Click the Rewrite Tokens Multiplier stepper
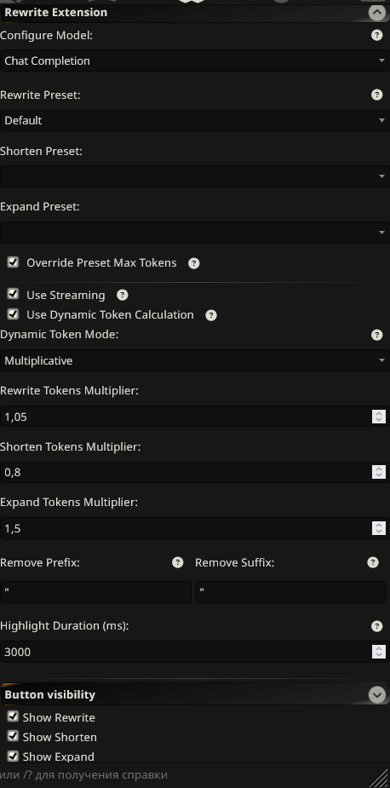This screenshot has height=788, width=390. tap(378, 416)
